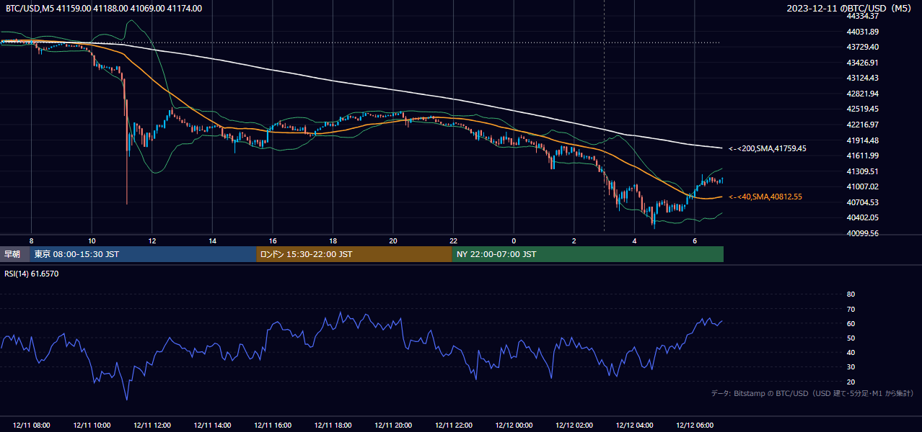
Task: Click bottom date label 12/11 08:00
Action: click(x=31, y=426)
